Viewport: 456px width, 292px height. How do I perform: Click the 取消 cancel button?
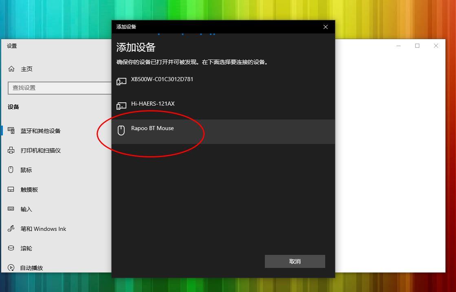pos(295,261)
